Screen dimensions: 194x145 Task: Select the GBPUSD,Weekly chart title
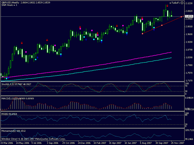click(x=10, y=2)
